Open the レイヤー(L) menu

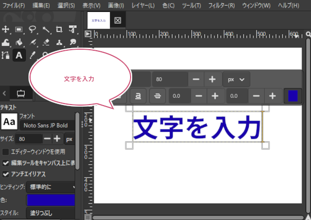point(143,5)
